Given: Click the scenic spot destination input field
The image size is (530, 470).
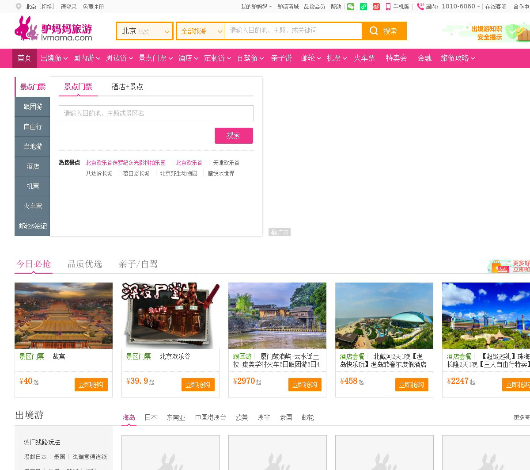Looking at the screenshot, I should tap(156, 113).
